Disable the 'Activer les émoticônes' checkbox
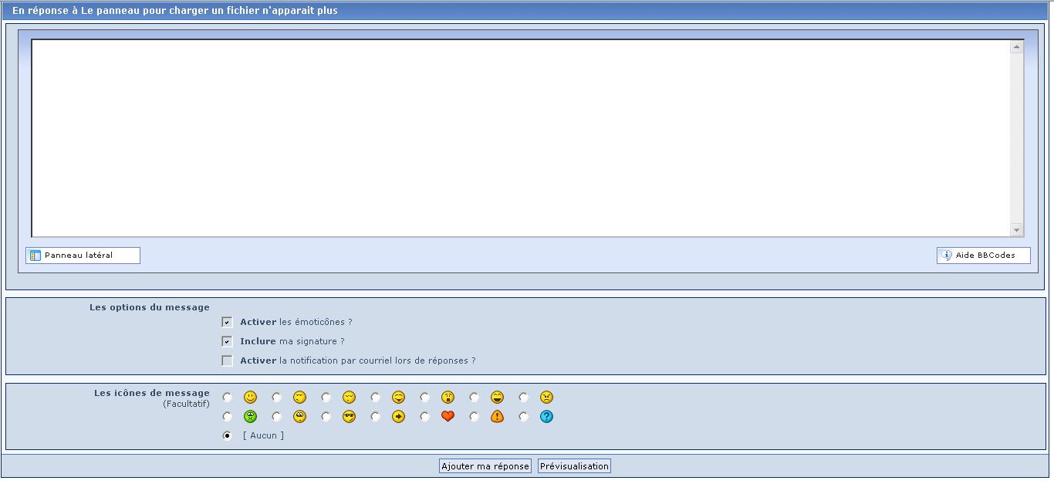The width and height of the screenshot is (1054, 484). click(227, 322)
